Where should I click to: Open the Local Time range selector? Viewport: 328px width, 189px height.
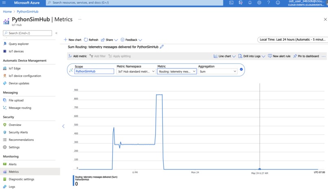293,40
